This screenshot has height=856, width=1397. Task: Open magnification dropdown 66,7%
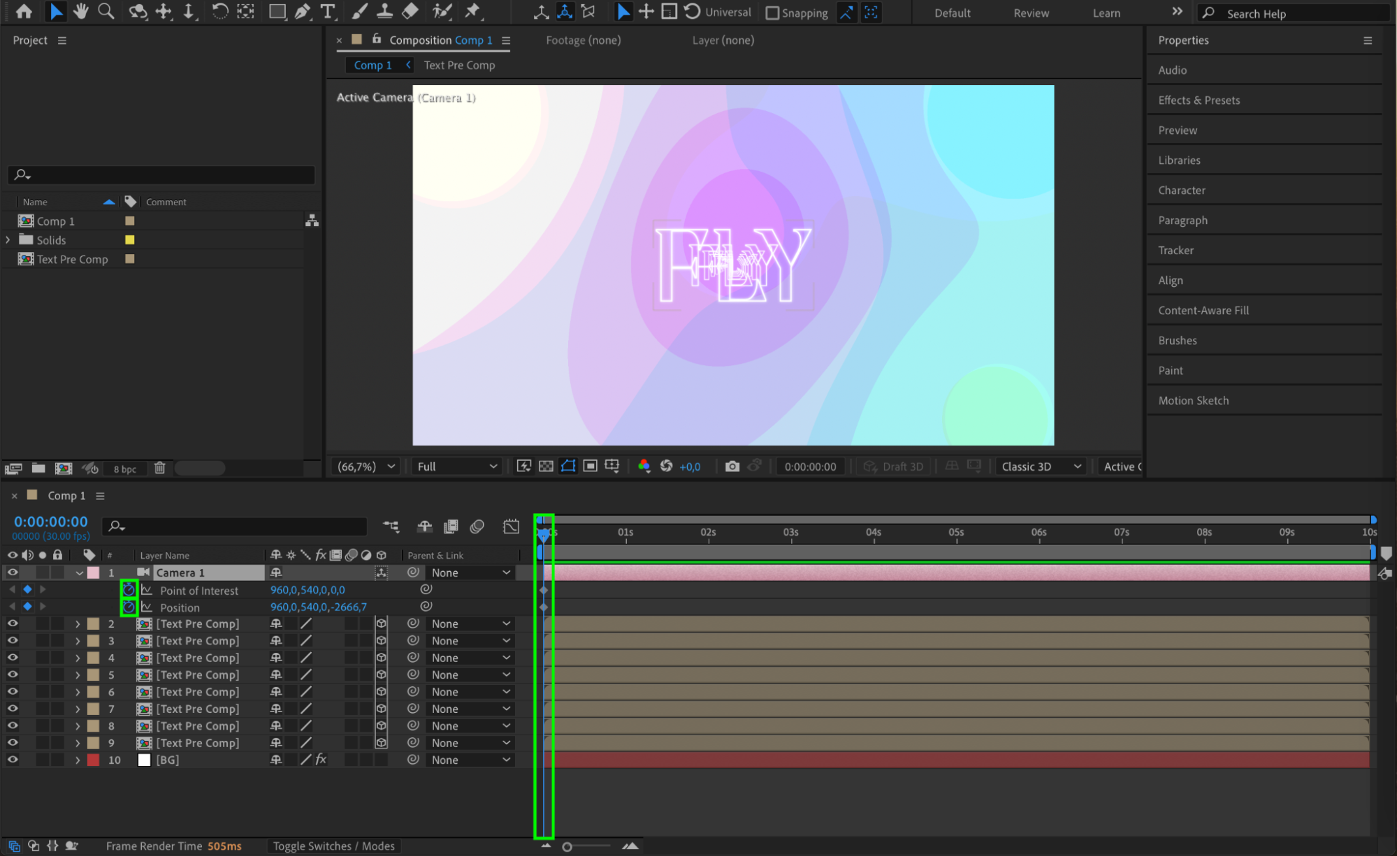[x=366, y=466]
